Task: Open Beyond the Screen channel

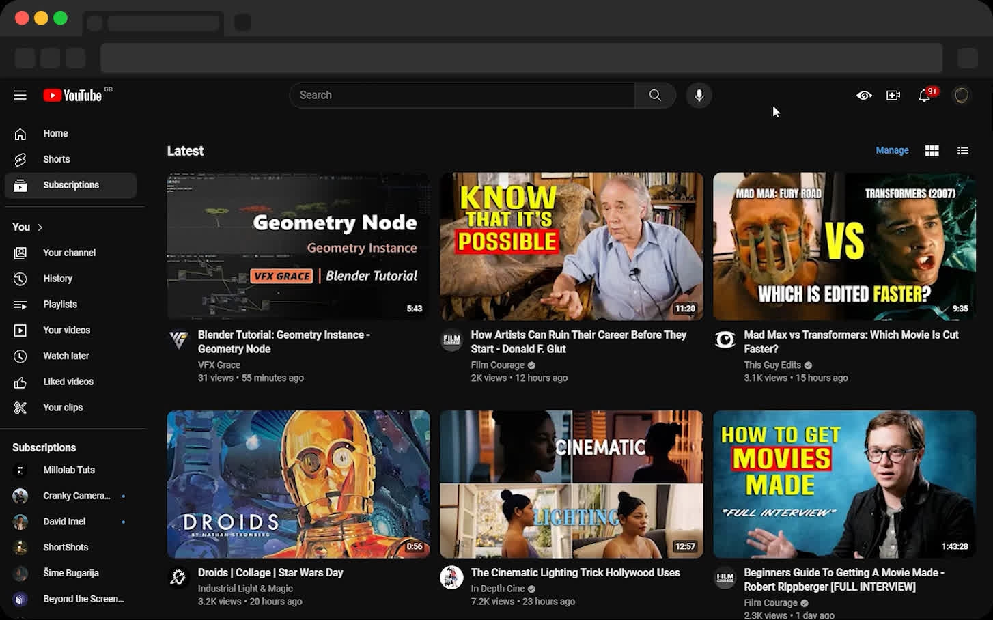Action: coord(71,599)
